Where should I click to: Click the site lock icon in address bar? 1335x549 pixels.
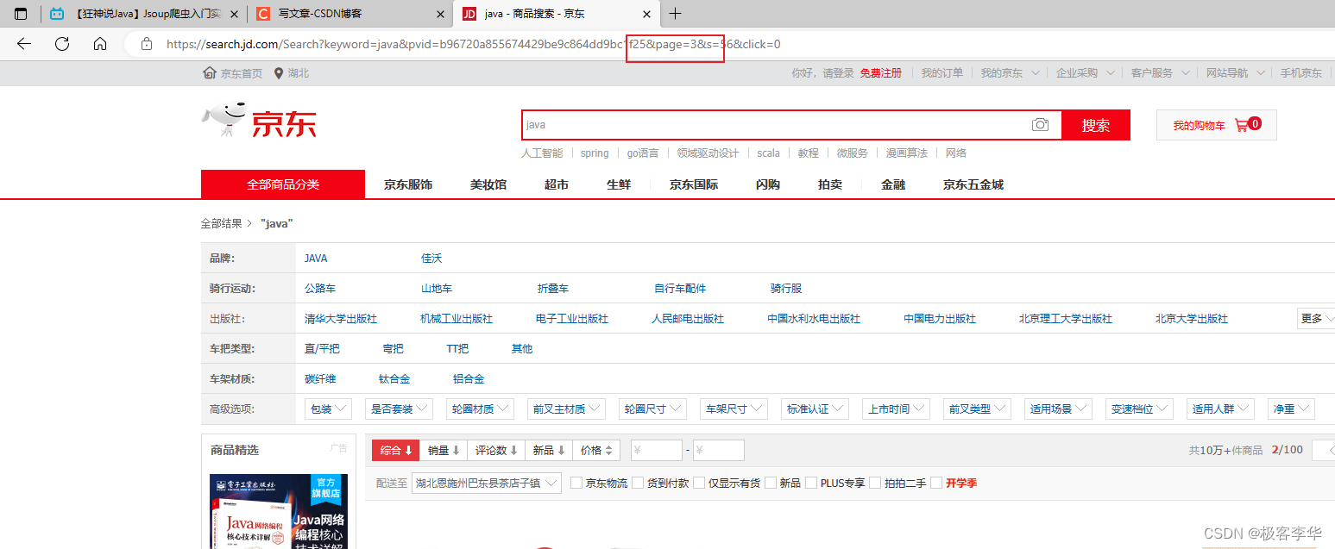pyautogui.click(x=147, y=44)
